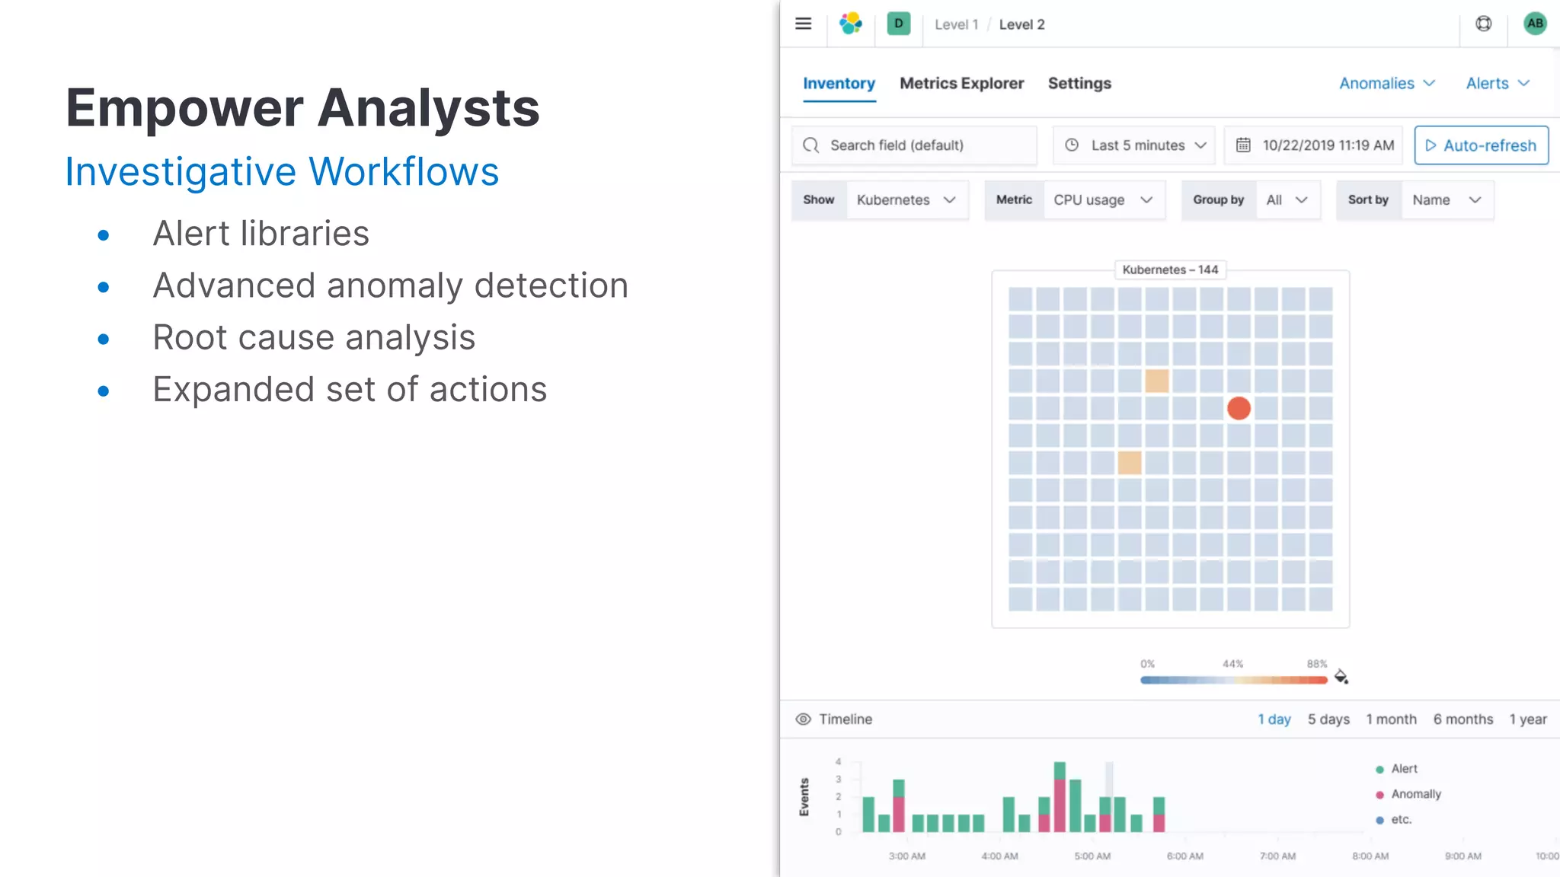Click the 88% legend label

1317,664
